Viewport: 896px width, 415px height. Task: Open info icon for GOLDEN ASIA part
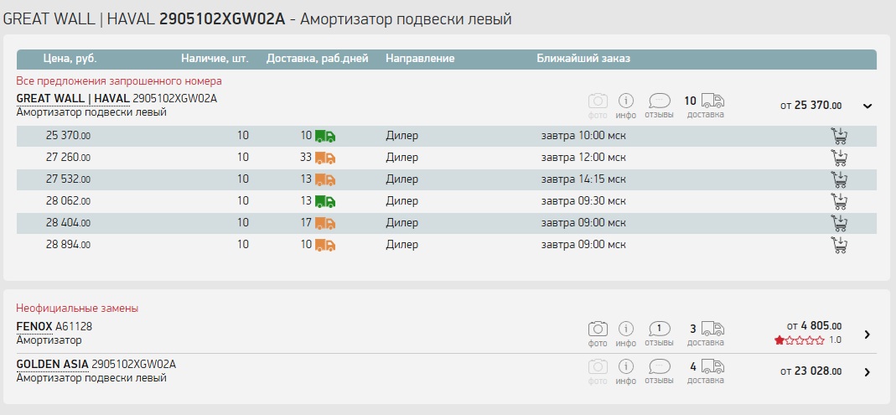(626, 366)
